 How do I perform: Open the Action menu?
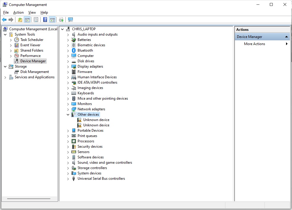(18, 12)
